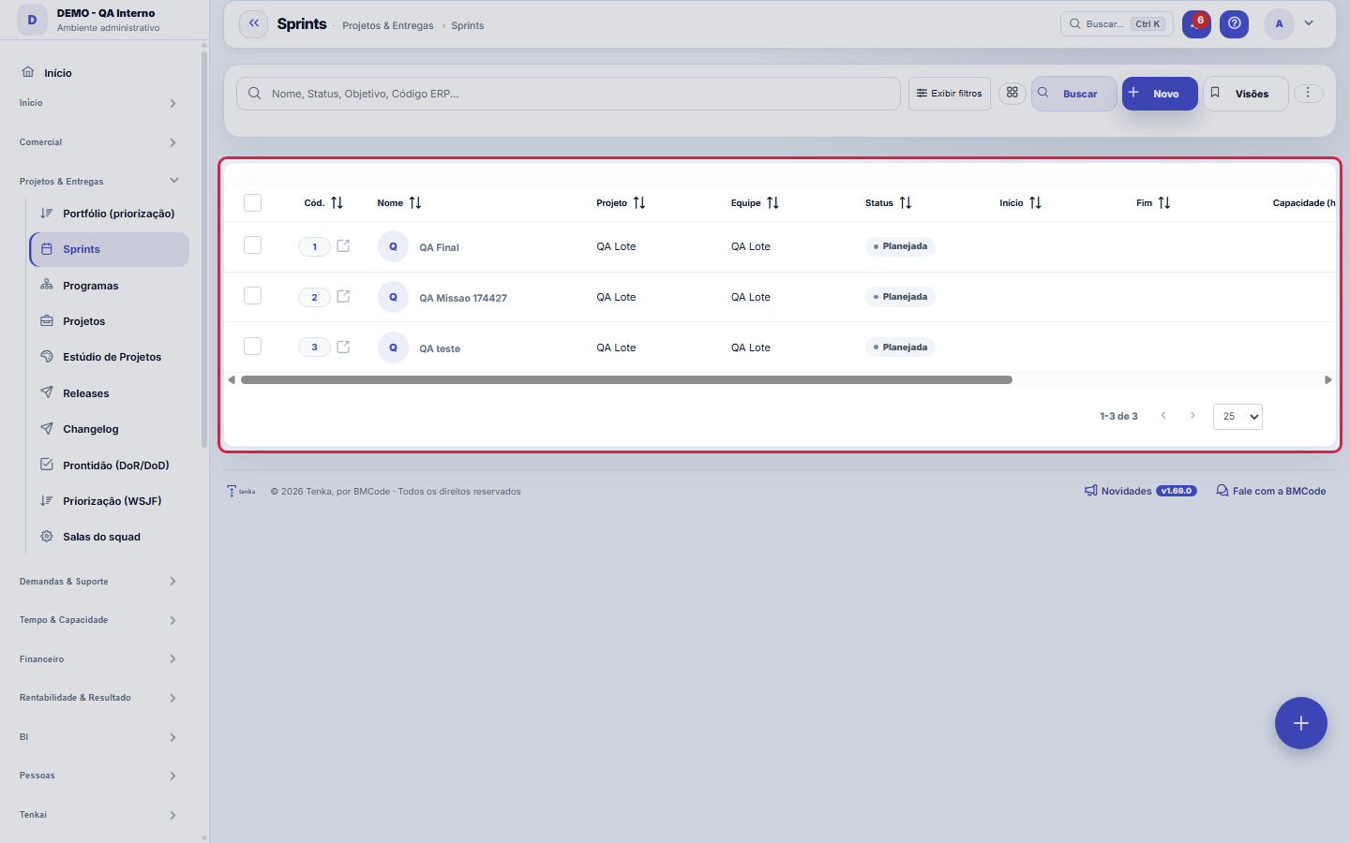Expand the Demandas & Suporte section
This screenshot has height=843, width=1350.
point(98,582)
